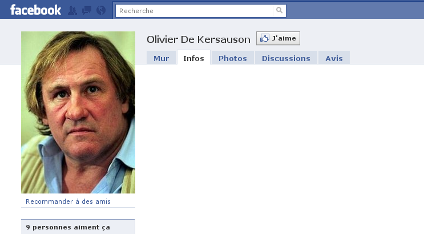Open the Photos tab

[x=233, y=58]
